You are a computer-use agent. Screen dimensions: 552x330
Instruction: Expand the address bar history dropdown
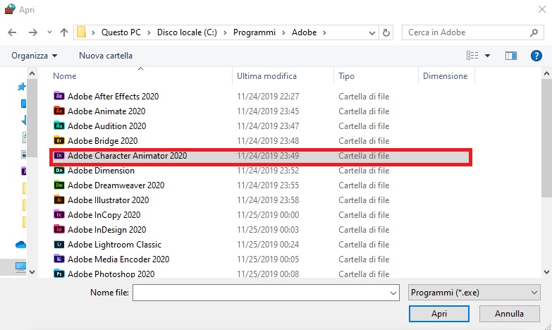click(372, 32)
